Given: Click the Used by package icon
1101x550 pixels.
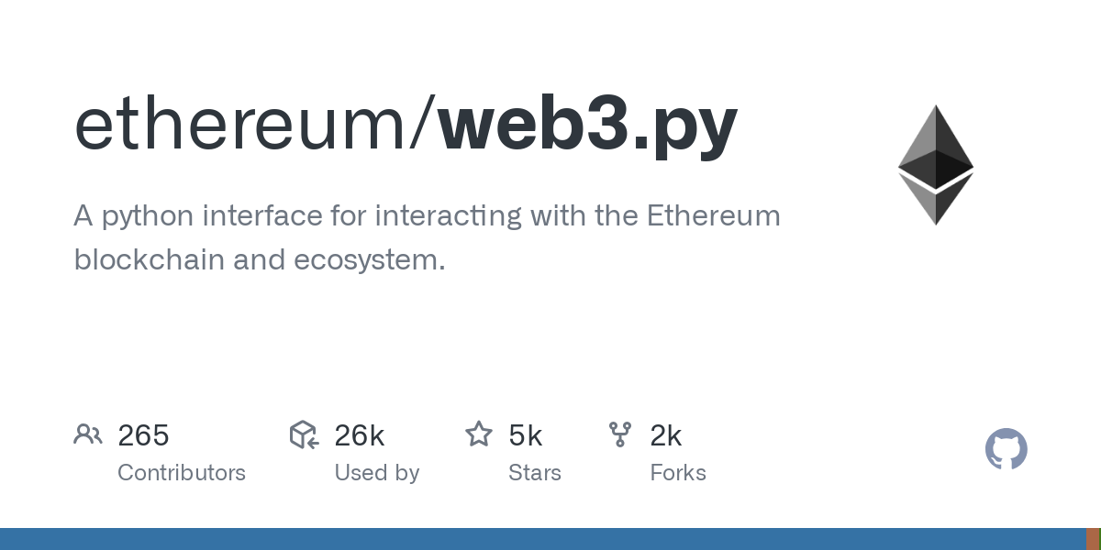Looking at the screenshot, I should [x=304, y=434].
